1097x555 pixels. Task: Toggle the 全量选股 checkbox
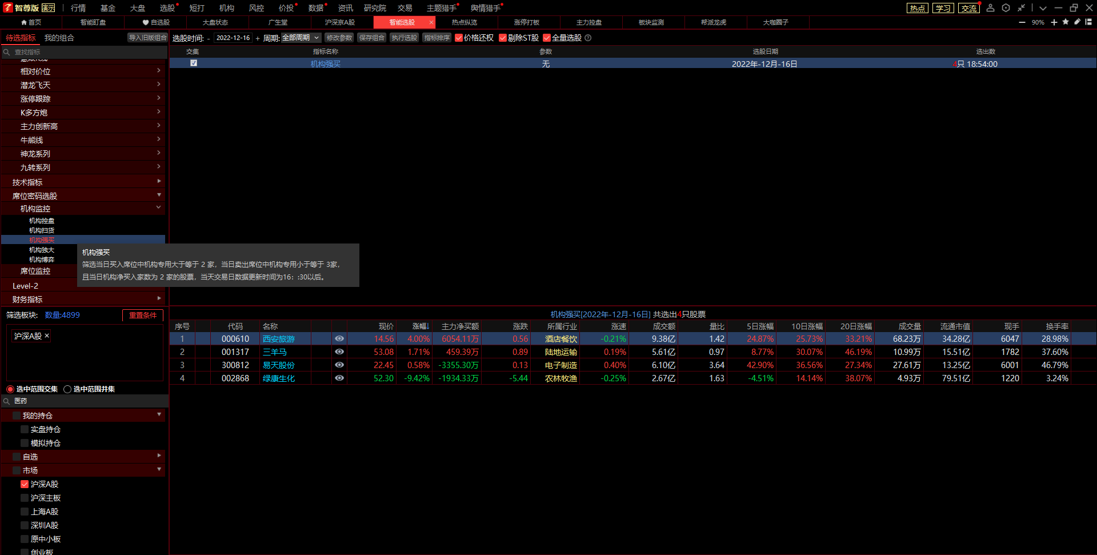(x=547, y=38)
